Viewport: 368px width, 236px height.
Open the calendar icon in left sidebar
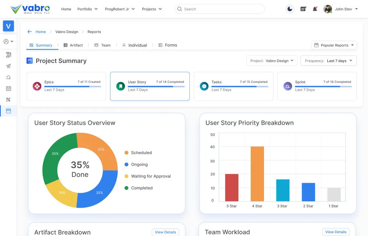coord(9,88)
